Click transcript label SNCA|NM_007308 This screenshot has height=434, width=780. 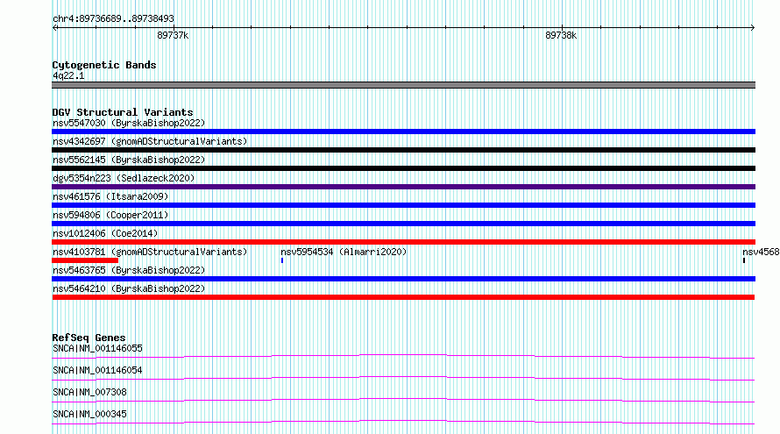[89, 392]
